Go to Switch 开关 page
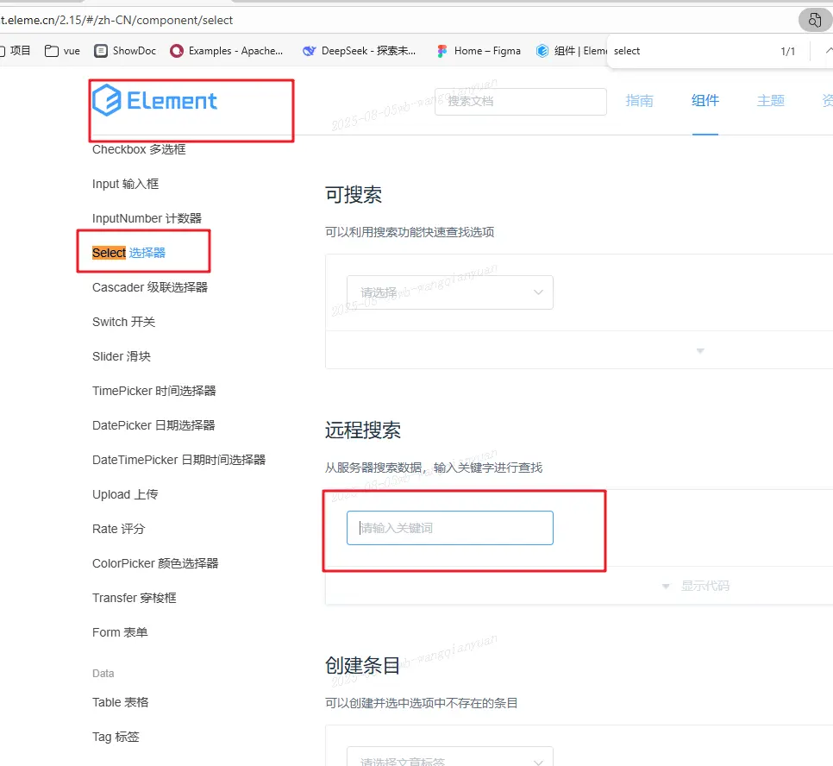The image size is (833, 766). 123,322
